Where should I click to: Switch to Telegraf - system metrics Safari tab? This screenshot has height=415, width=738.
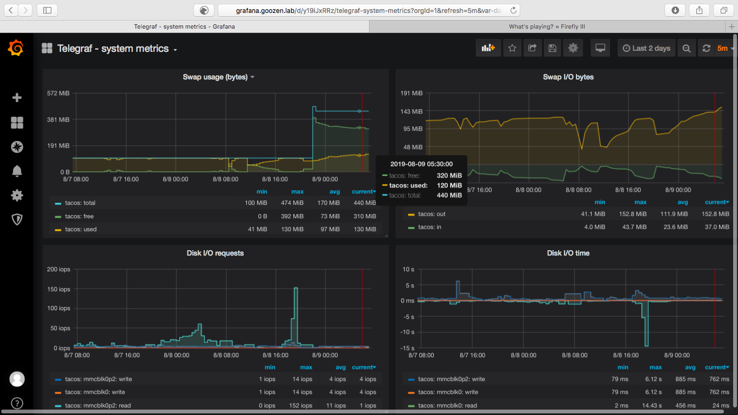(184, 26)
